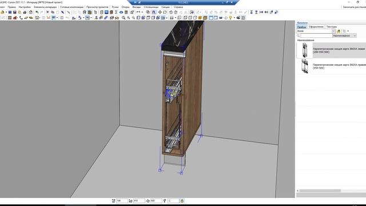Click the lightbulb lighting icon

(230, 18)
